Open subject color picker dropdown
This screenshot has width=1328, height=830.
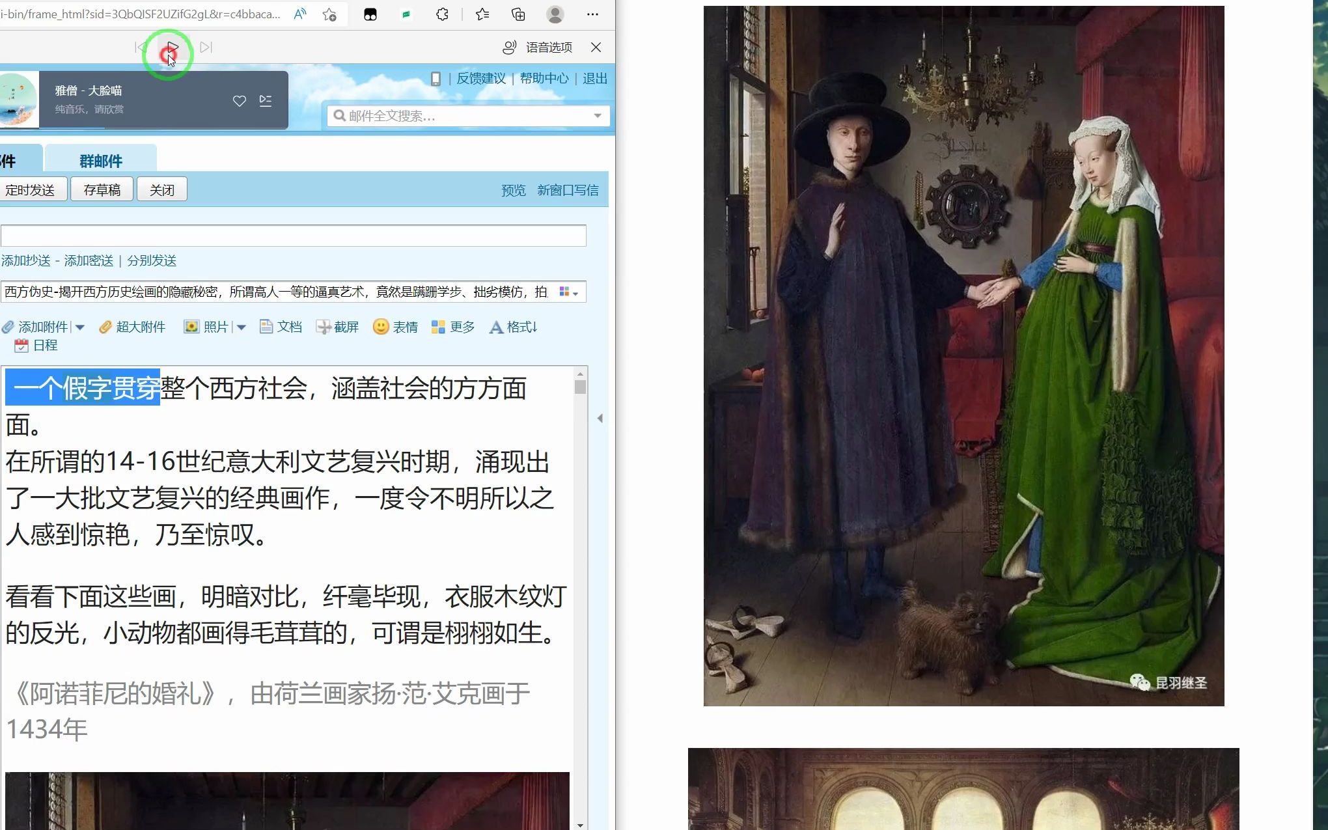(569, 292)
